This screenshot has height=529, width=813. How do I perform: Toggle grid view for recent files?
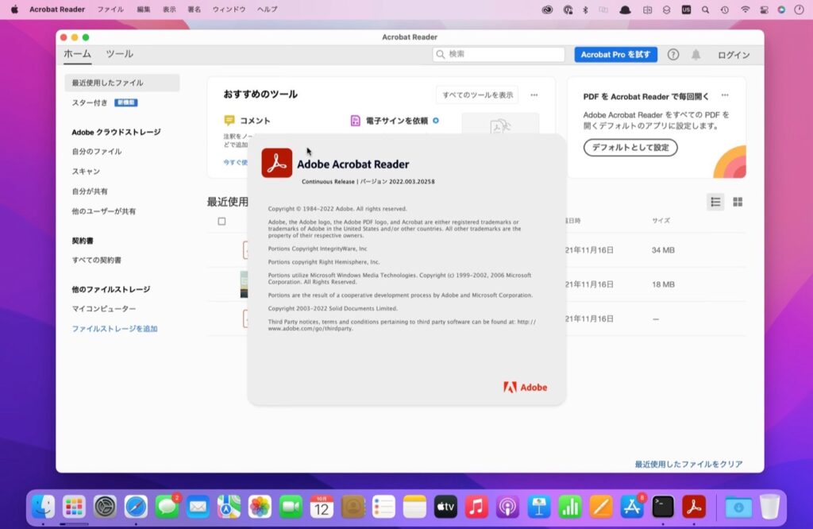[738, 203]
